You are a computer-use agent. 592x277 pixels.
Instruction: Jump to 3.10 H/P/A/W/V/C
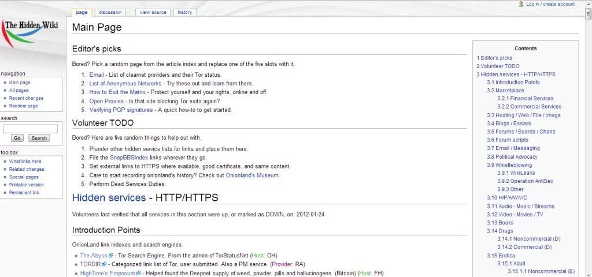(x=507, y=197)
